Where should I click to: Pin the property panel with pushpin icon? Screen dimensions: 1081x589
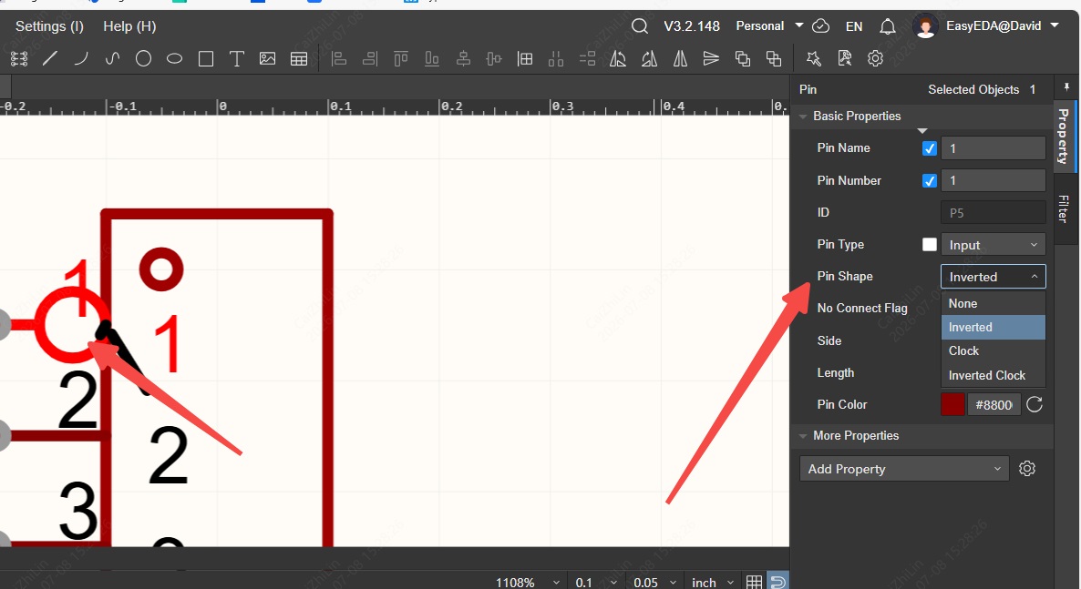[1066, 87]
